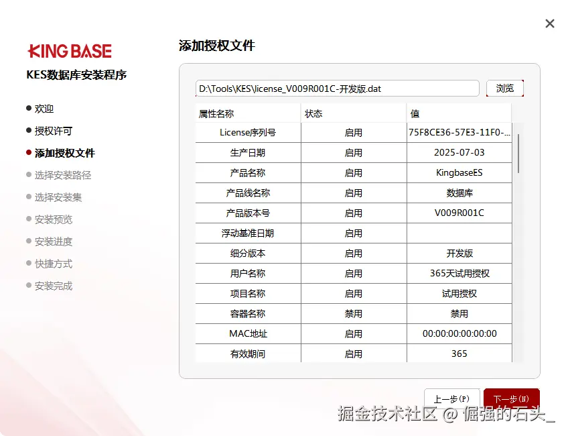Click the 产品版本号 cell
Screen dimensions: 568x436
coord(248,213)
